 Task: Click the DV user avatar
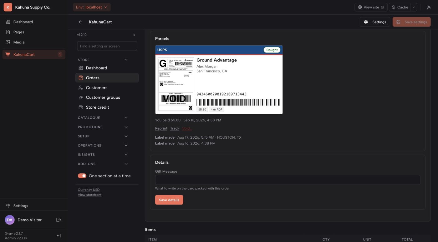(10, 220)
